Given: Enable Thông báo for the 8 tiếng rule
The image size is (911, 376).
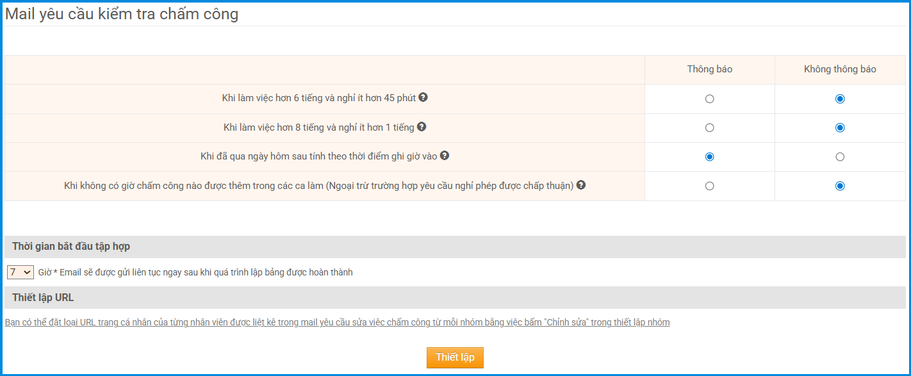Looking at the screenshot, I should click(709, 127).
